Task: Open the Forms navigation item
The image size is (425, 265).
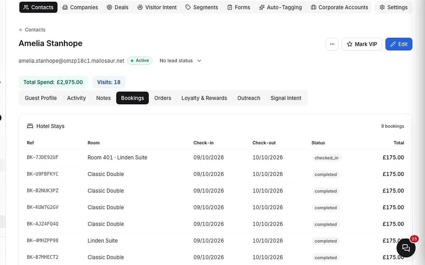Action: (x=238, y=7)
